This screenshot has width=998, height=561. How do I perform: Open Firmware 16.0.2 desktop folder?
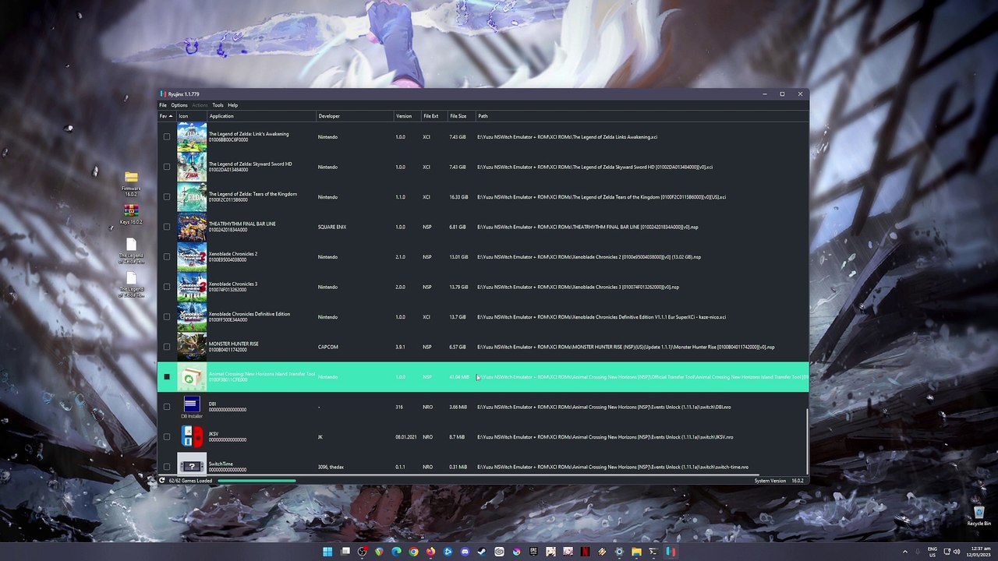[x=131, y=182]
